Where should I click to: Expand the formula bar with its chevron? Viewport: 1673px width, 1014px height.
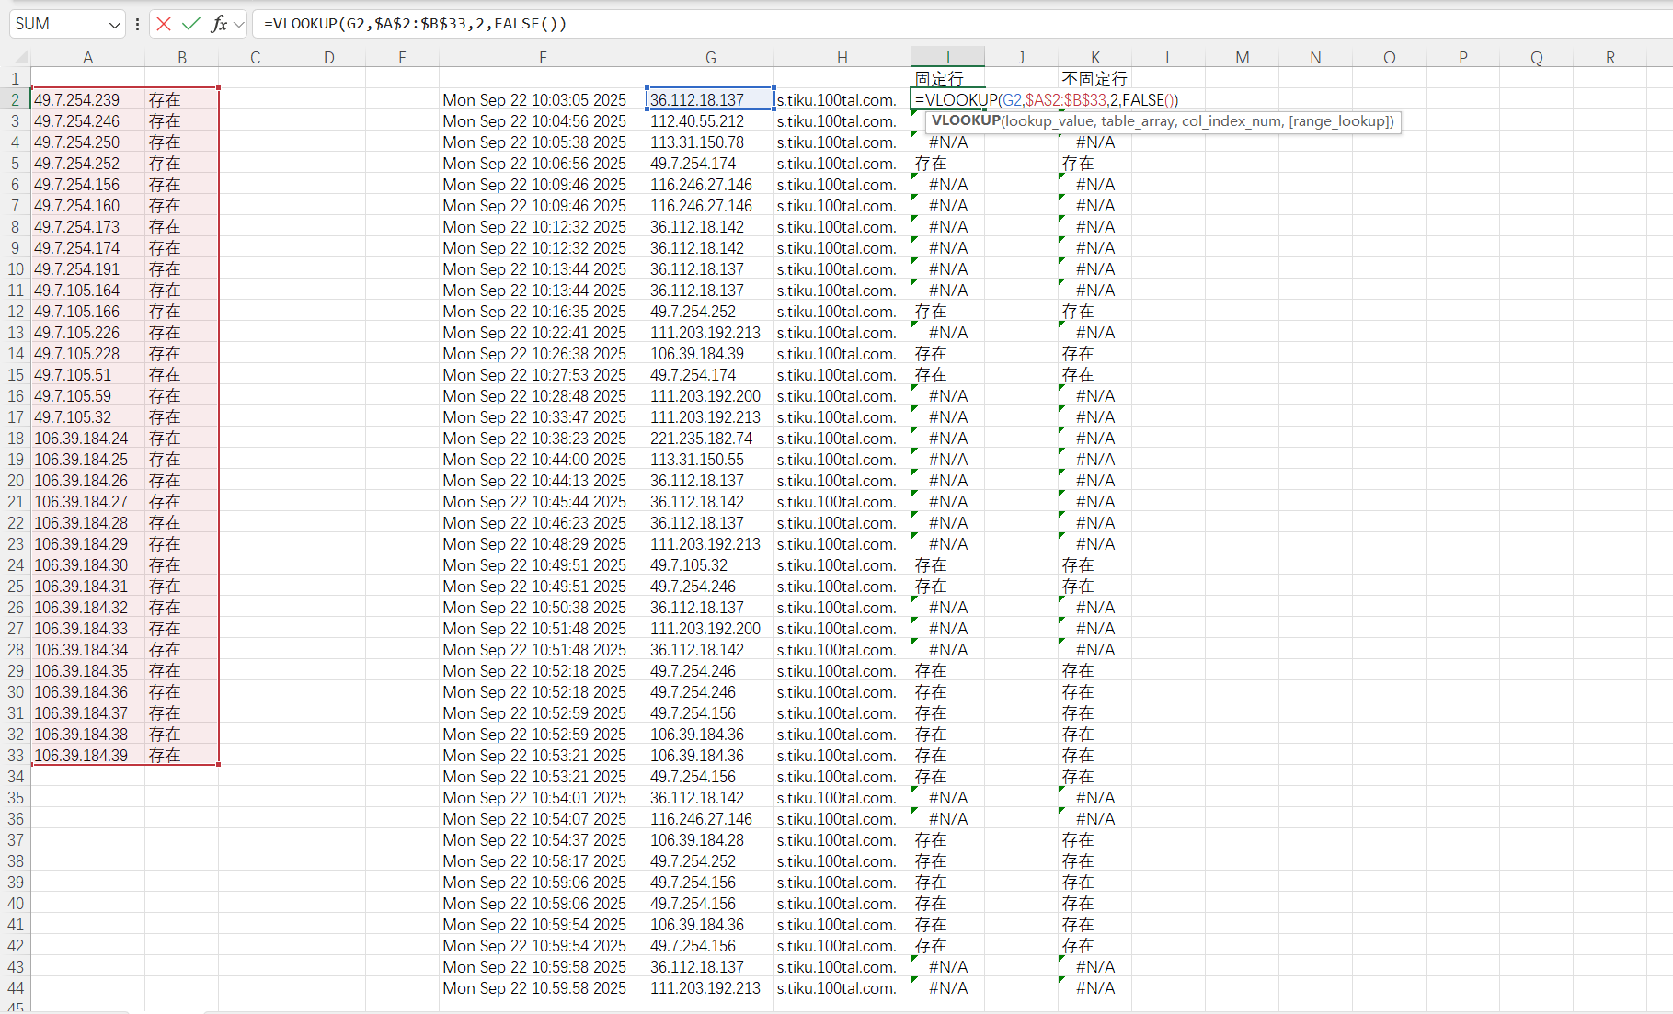tap(239, 24)
